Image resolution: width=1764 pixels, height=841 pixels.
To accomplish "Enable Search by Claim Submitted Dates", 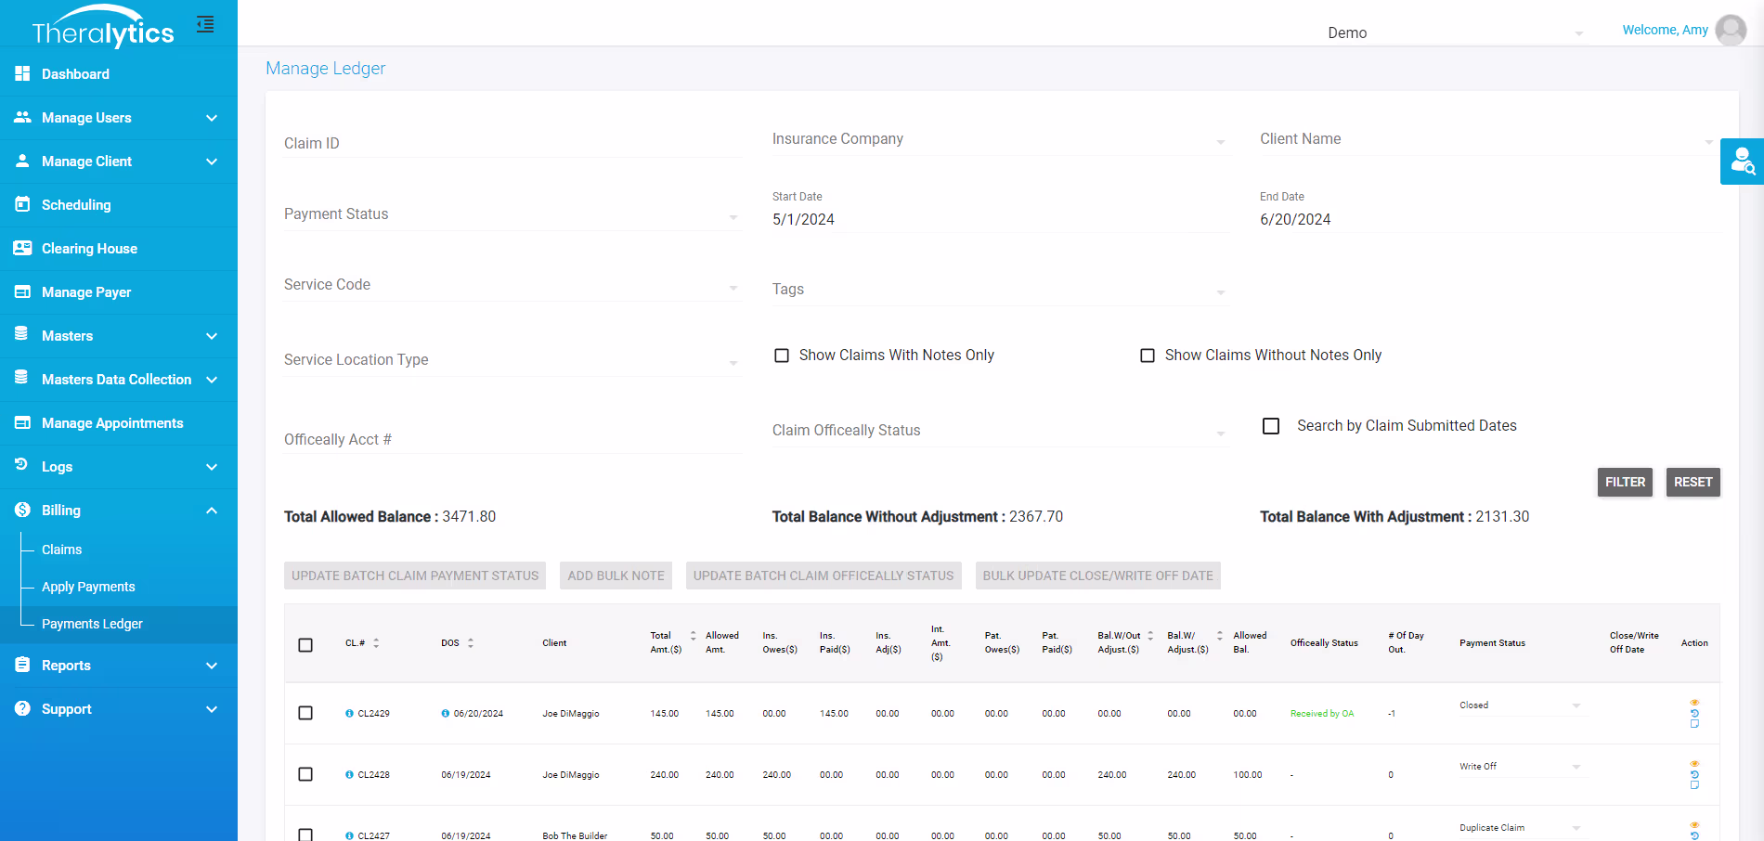I will click(x=1271, y=426).
